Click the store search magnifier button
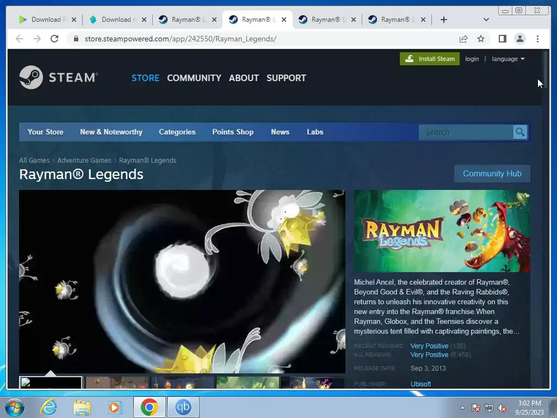This screenshot has width=557, height=418. pyautogui.click(x=520, y=132)
